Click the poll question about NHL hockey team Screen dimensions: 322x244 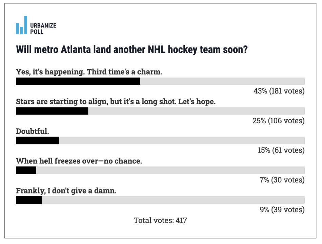(x=132, y=49)
